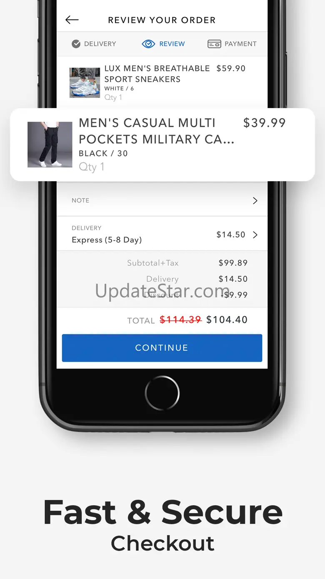Tap the Payment card icon

214,44
